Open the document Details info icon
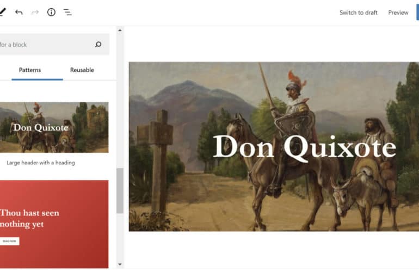 (51, 12)
